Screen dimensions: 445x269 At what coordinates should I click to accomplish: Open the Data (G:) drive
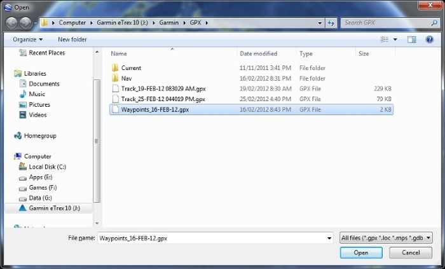[36, 198]
